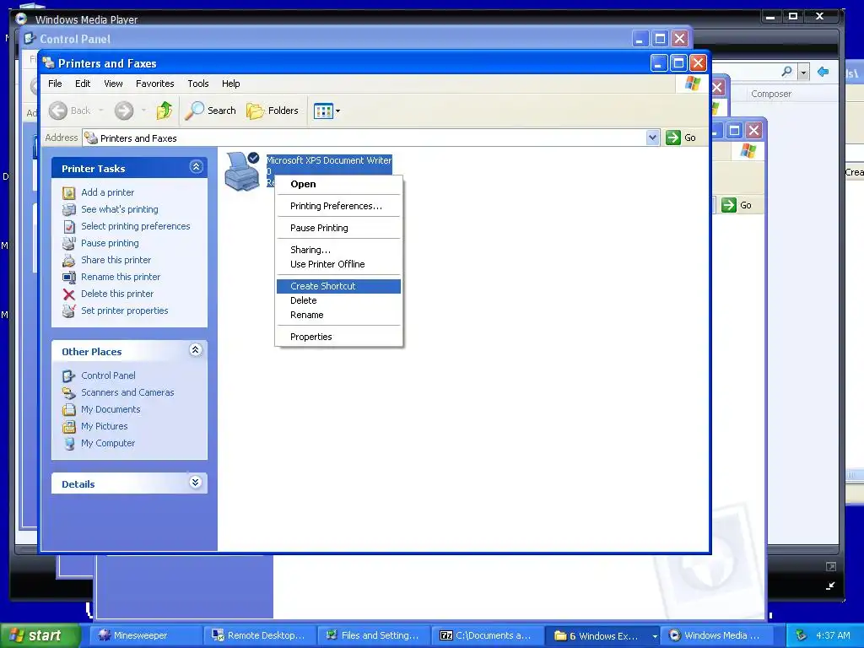Screen dimensions: 864x648
Task: Click the red X Delete this printer icon
Action: (x=69, y=294)
